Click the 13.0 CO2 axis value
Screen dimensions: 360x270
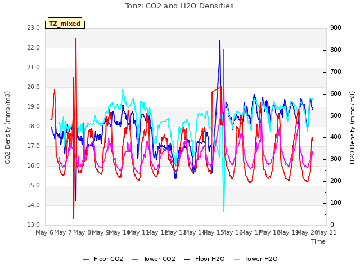pyautogui.click(x=33, y=224)
